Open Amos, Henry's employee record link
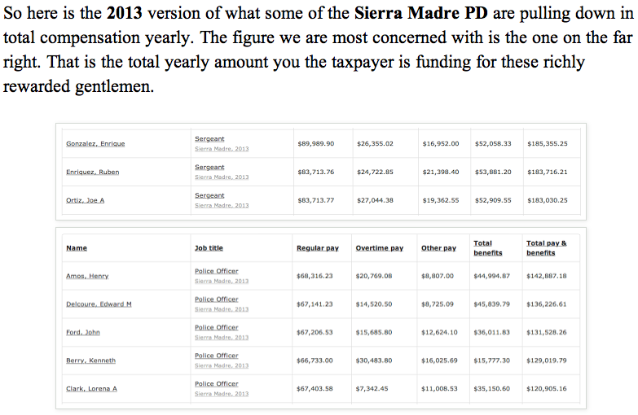Image resolution: width=638 pixels, height=415 pixels. pos(86,276)
